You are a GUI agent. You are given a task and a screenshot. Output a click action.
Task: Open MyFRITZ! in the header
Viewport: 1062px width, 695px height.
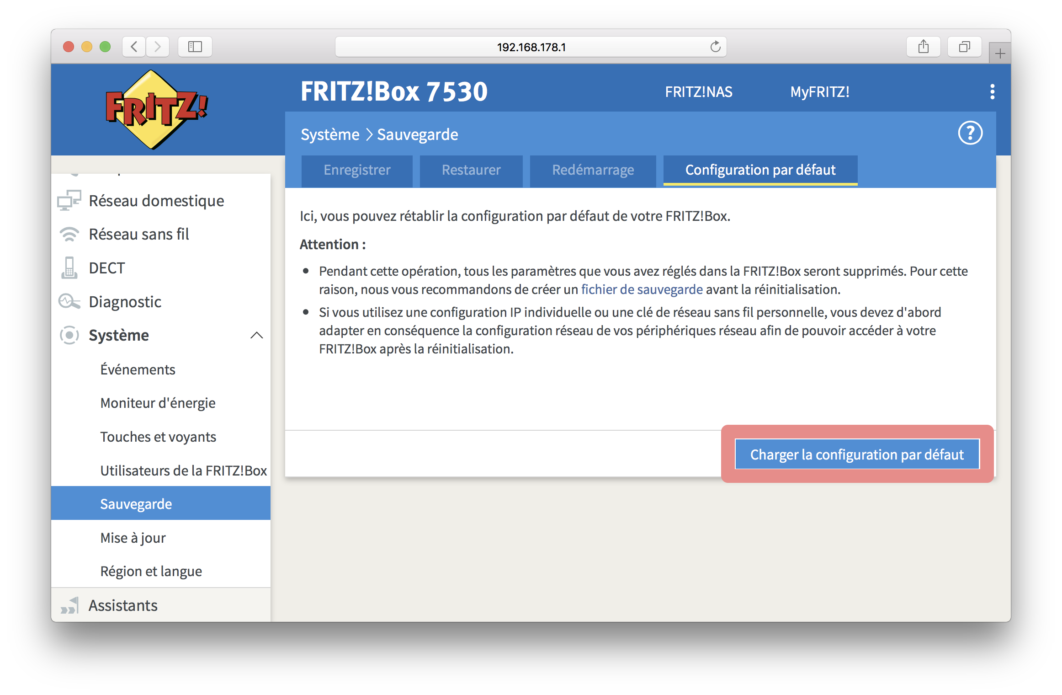[820, 92]
